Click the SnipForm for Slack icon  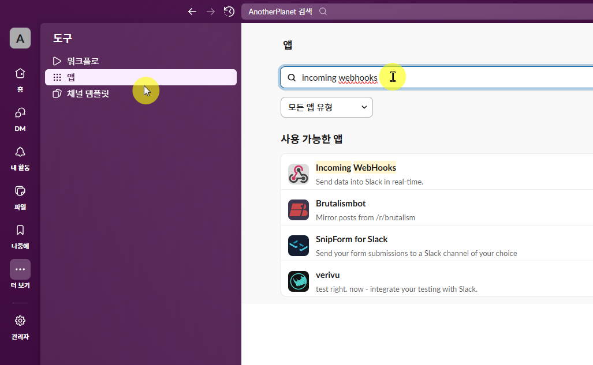[299, 246]
